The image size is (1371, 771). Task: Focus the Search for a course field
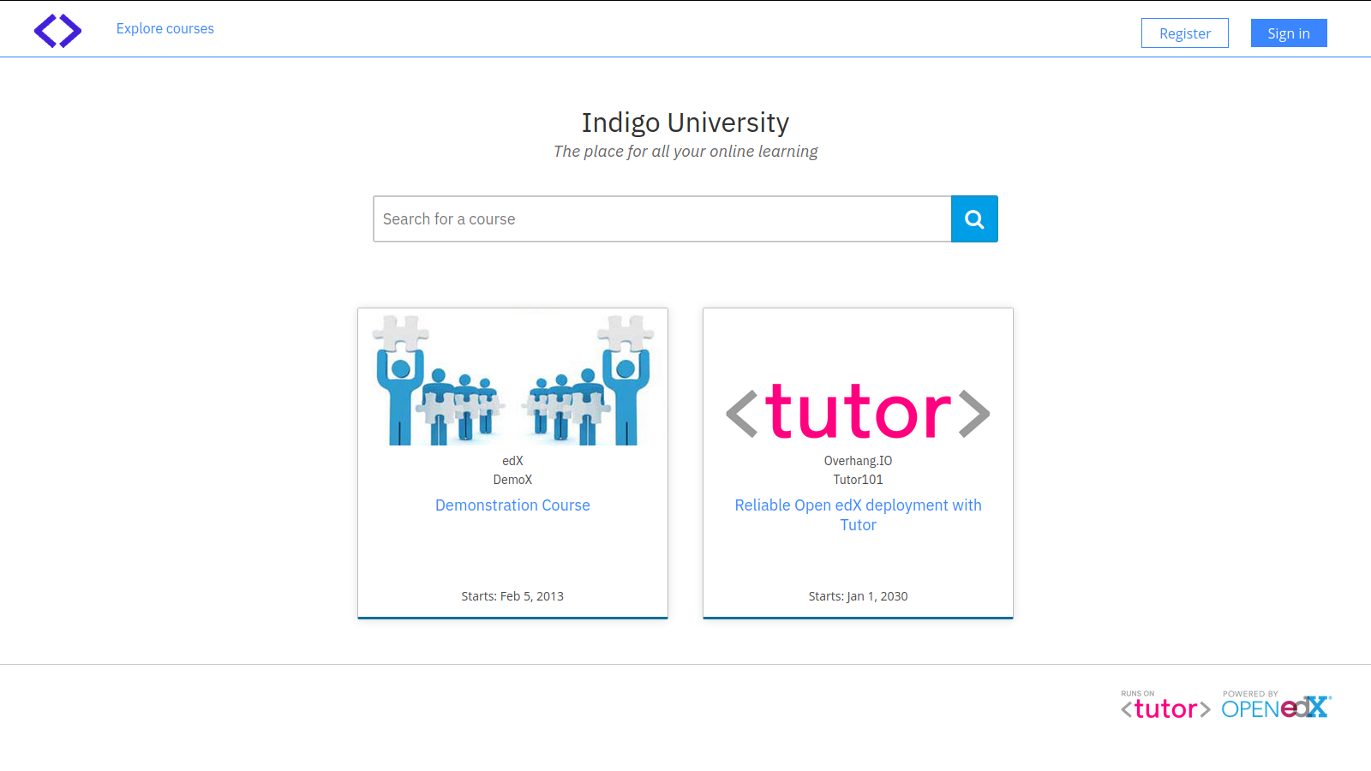tap(662, 219)
